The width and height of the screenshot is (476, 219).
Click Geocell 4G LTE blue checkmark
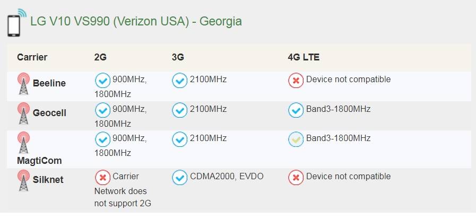coord(296,110)
